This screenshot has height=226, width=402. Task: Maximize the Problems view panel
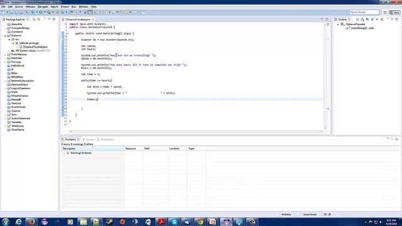click(397, 139)
